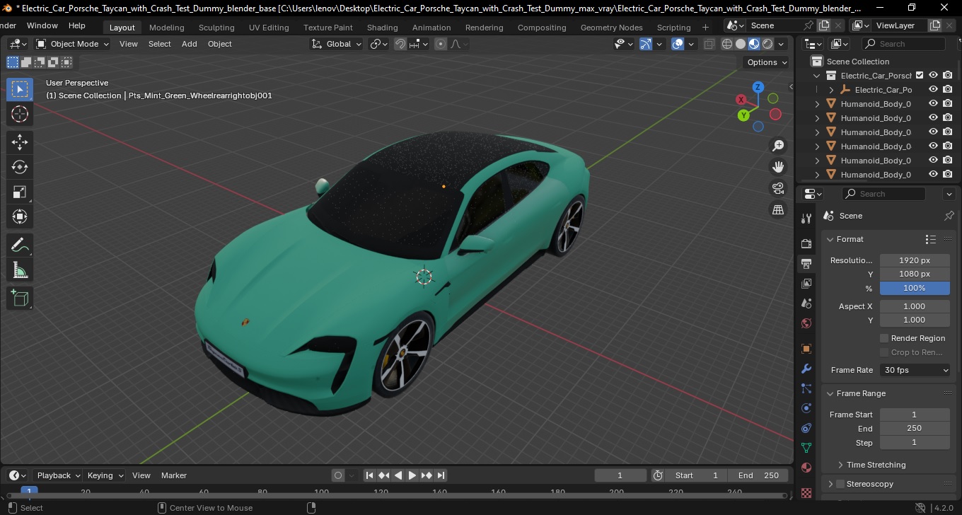Toggle auto keying in the timeline

pyautogui.click(x=338, y=475)
